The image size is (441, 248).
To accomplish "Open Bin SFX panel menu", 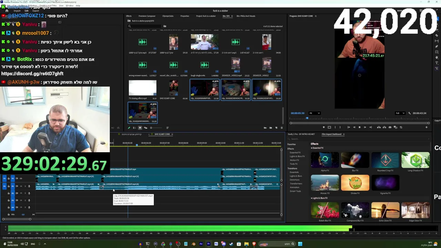I will [232, 16].
